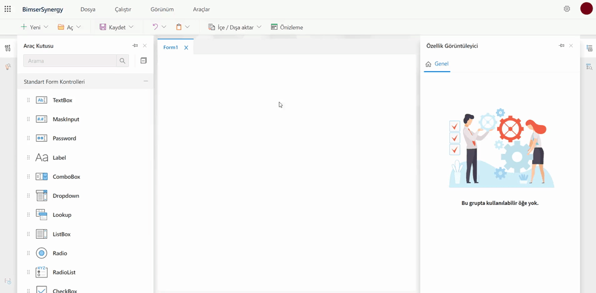Click the Arama search field

[70, 61]
